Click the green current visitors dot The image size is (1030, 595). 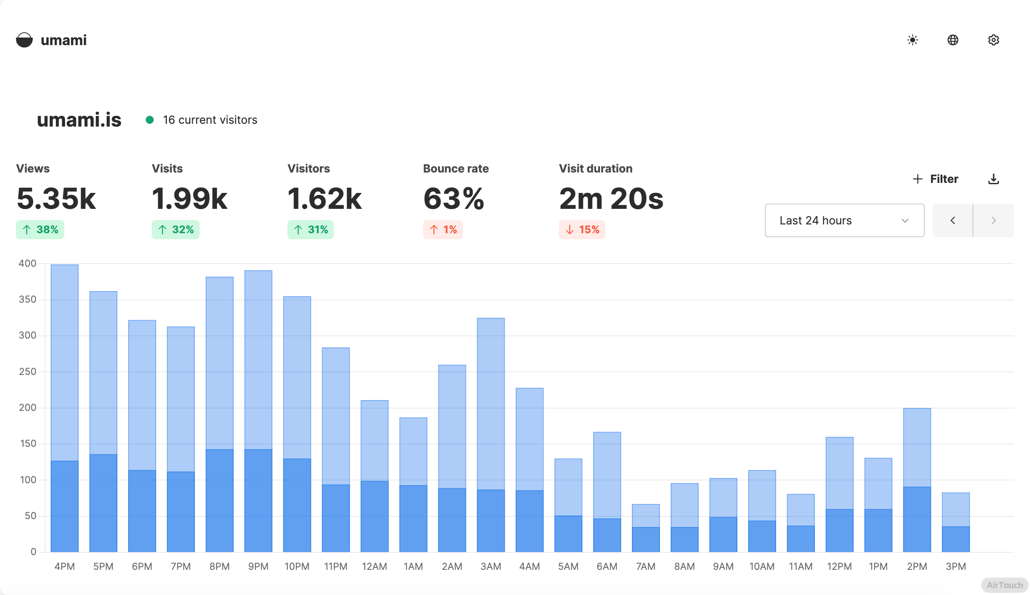tap(150, 120)
